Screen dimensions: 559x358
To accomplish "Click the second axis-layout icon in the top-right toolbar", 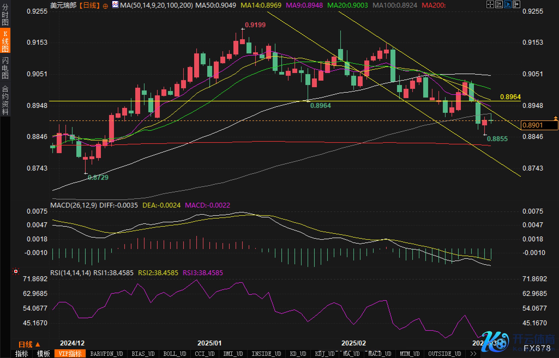I will [499, 4].
